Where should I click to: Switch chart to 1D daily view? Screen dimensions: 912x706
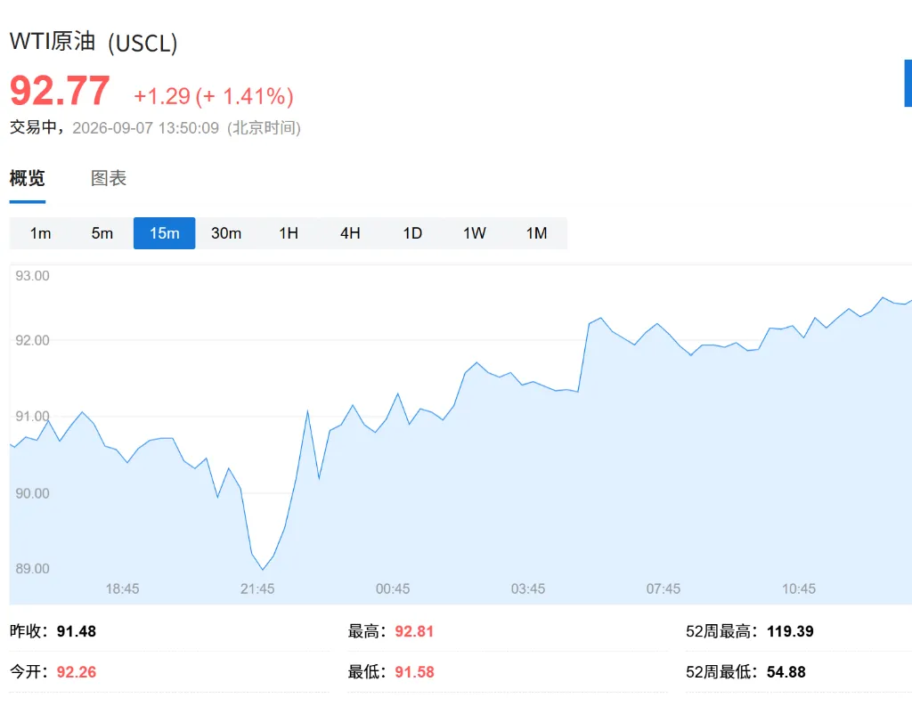point(412,233)
